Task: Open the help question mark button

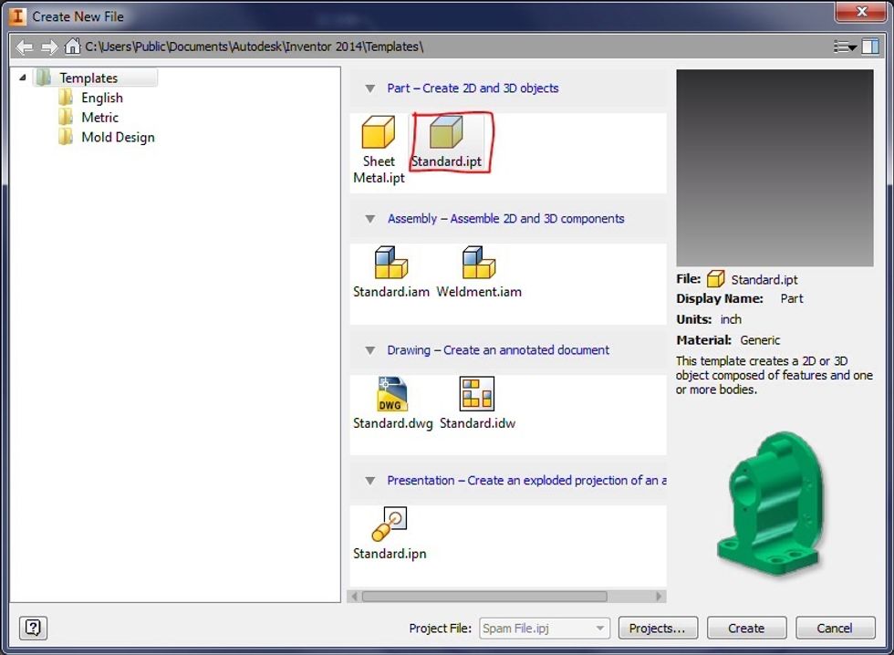Action: click(x=33, y=628)
